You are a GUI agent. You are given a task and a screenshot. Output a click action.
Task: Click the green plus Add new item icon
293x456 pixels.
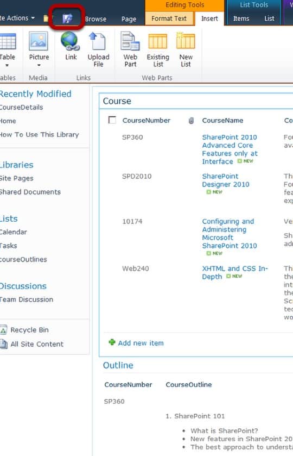(x=112, y=342)
